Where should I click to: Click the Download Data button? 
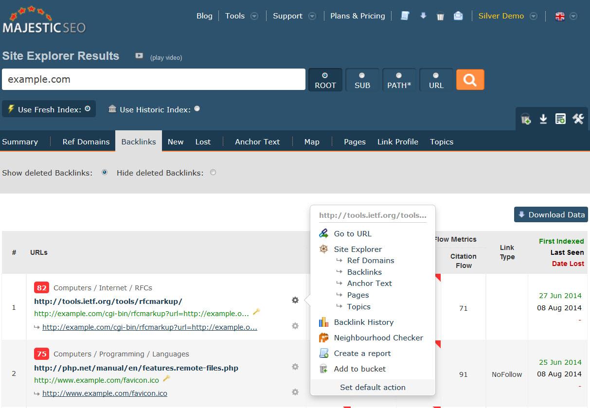[551, 214]
